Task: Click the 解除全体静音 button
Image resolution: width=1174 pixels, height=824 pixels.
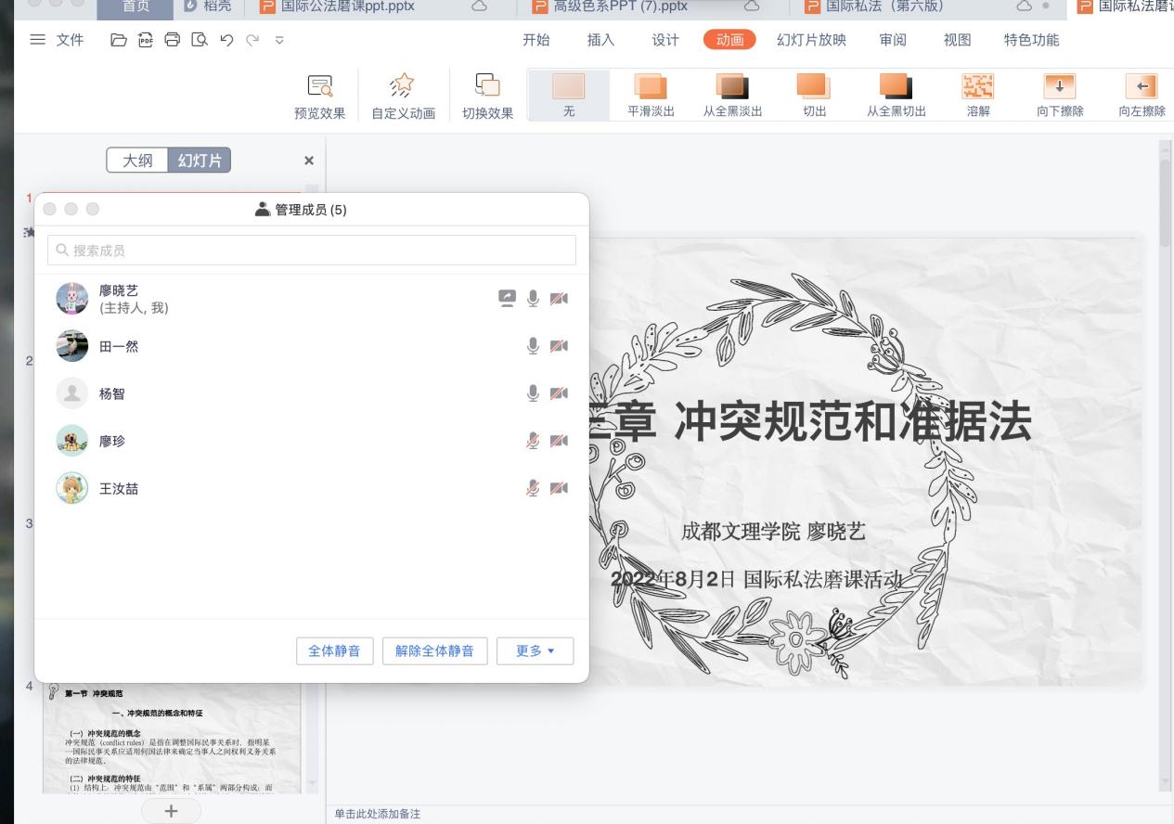Action: (434, 651)
